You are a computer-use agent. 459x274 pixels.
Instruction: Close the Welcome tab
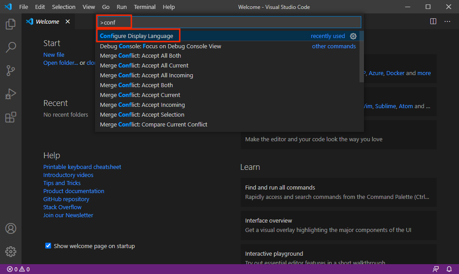(68, 21)
